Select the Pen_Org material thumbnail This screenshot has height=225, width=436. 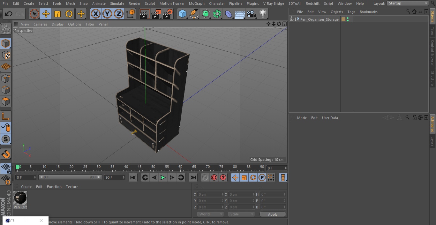20,198
